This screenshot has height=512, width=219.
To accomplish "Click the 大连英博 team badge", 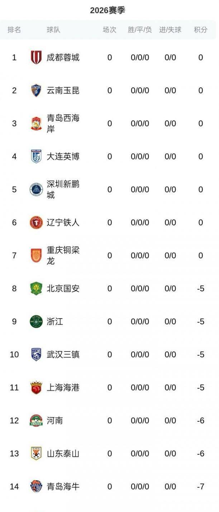I will (36, 157).
